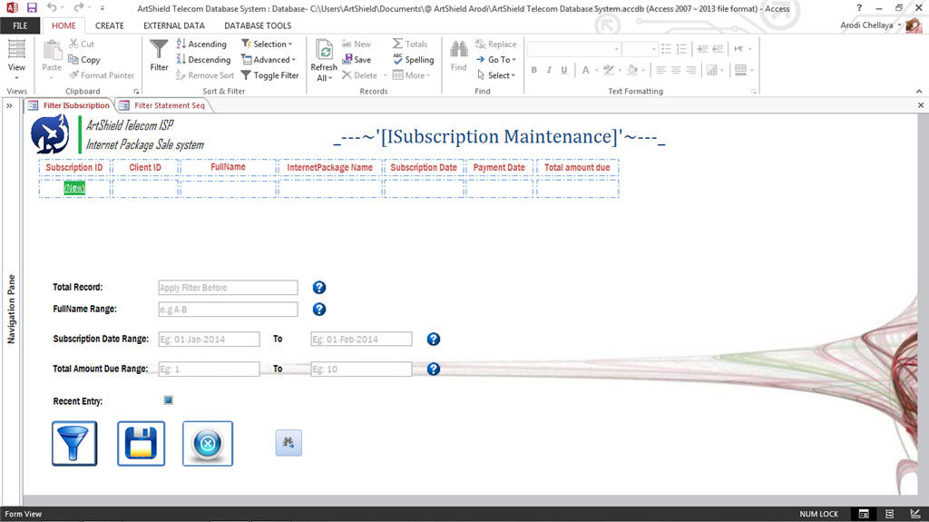Click Spelling check in Records group
Screen dimensions: 929x522
coord(414,59)
